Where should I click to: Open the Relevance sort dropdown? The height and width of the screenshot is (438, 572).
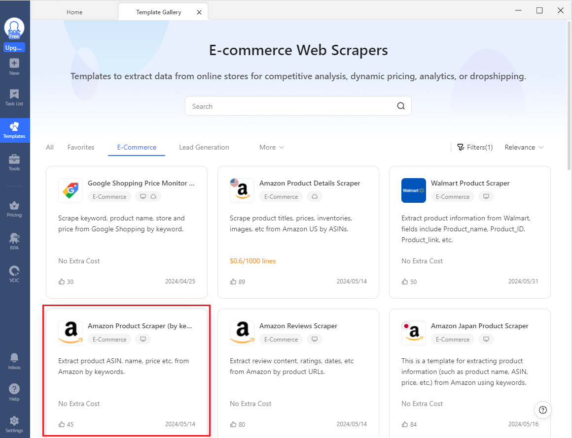[x=524, y=147]
